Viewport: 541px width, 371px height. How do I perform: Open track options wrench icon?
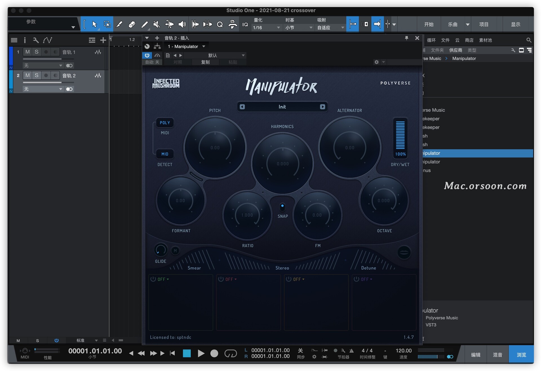coord(36,40)
